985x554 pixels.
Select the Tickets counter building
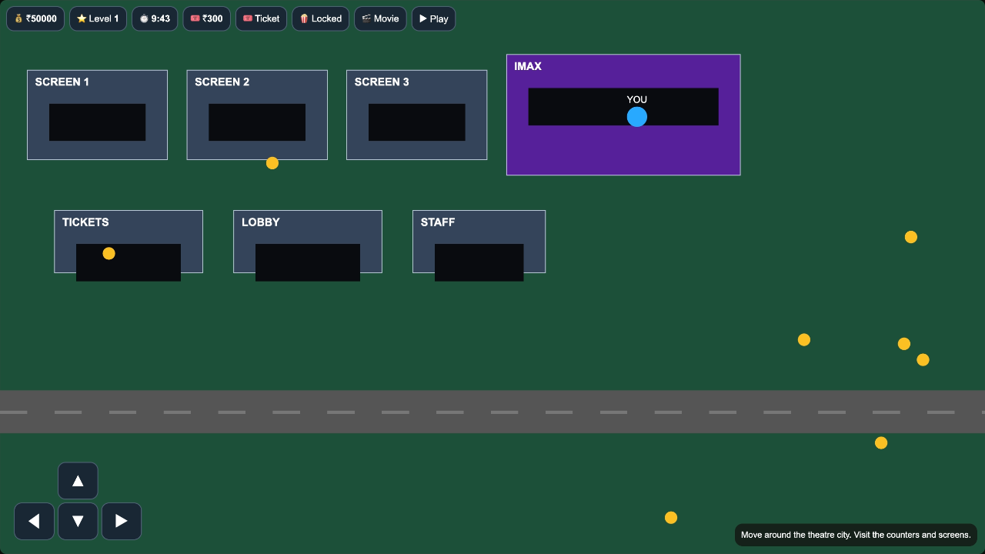pos(129,242)
